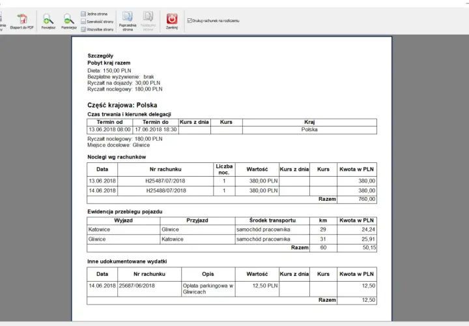
Task: Click the Miejsce docelowe: Gliwice line
Action: (x=119, y=145)
